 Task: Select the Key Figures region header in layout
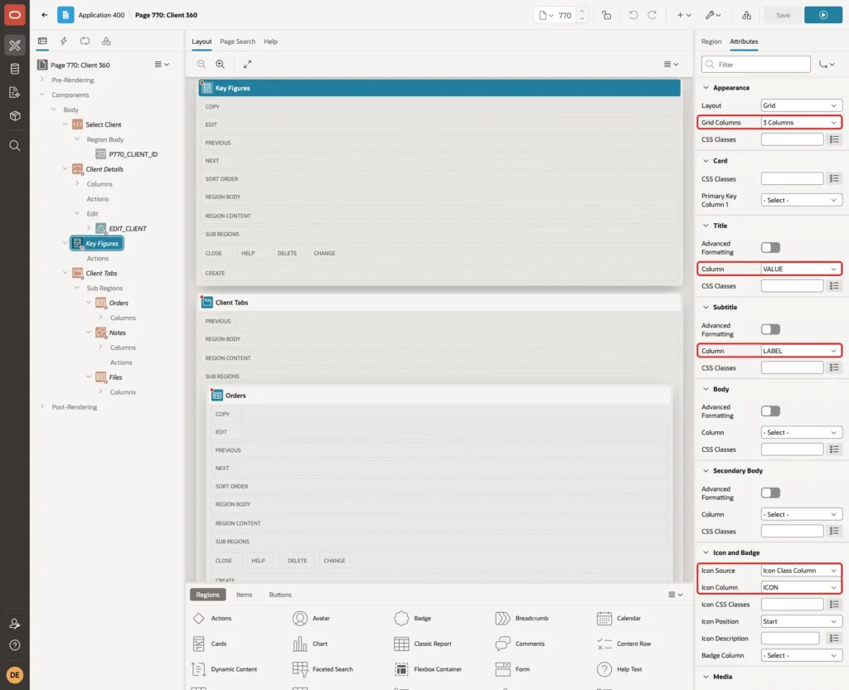coord(439,88)
